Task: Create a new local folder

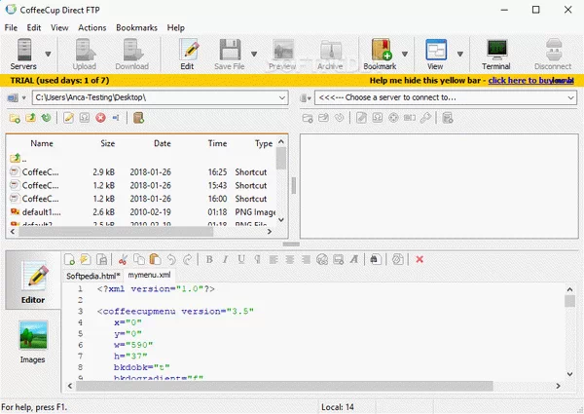Action: tap(15, 118)
